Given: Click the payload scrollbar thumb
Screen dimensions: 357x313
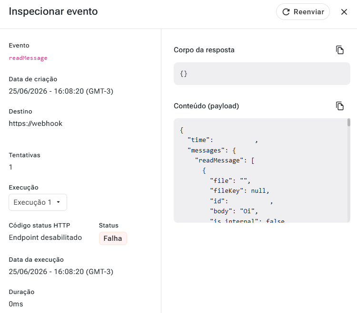Looking at the screenshot, I should [x=348, y=123].
